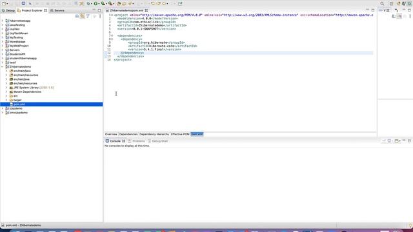Fold the dependencies element at line 7
Viewport: 413px width, 232px height.
(x=112, y=36)
